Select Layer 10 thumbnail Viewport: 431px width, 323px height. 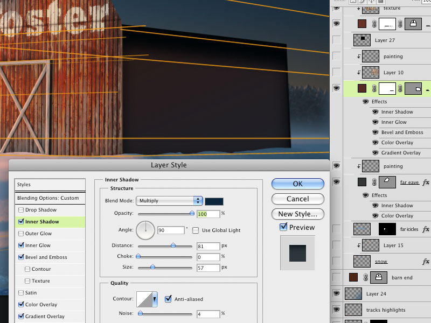tap(371, 73)
